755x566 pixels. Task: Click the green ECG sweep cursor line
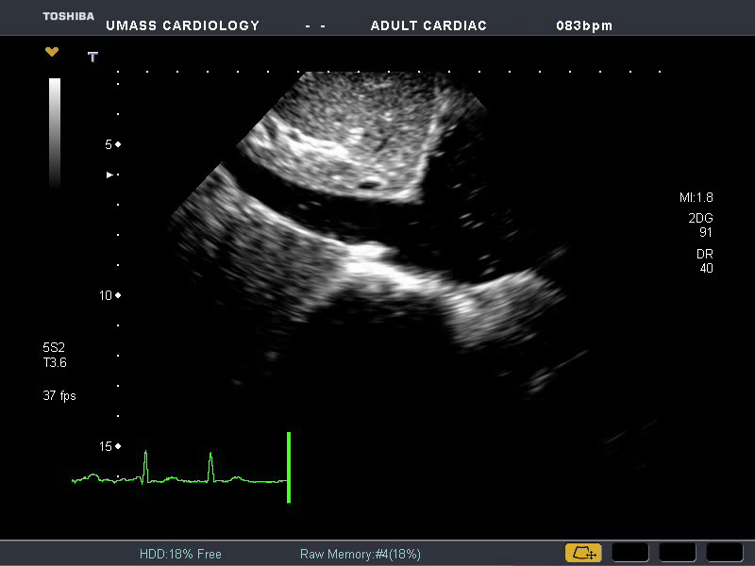[x=289, y=467]
